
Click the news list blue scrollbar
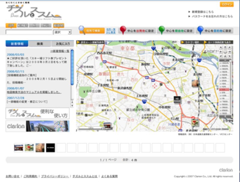pyautogui.click(x=72, y=68)
